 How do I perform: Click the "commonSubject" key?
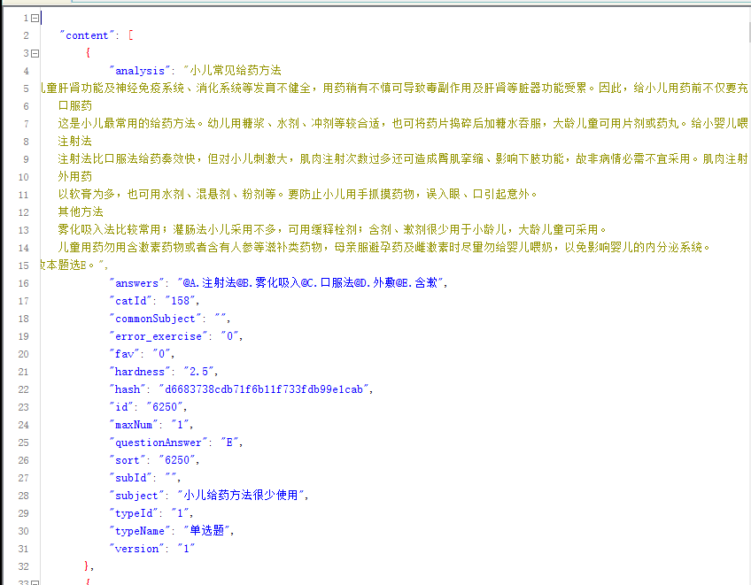[156, 319]
